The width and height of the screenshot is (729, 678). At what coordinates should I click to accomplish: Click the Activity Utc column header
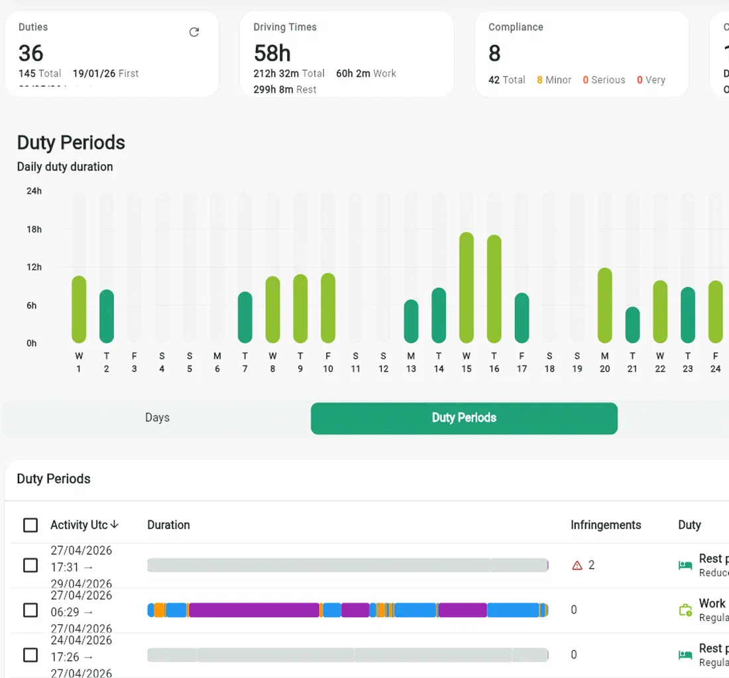tap(79, 525)
